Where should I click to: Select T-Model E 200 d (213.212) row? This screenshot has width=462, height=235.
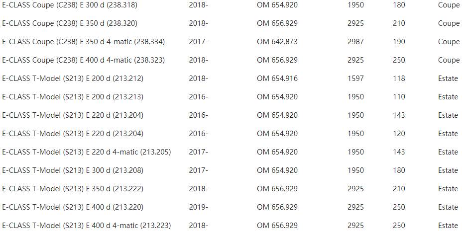pyautogui.click(x=231, y=78)
